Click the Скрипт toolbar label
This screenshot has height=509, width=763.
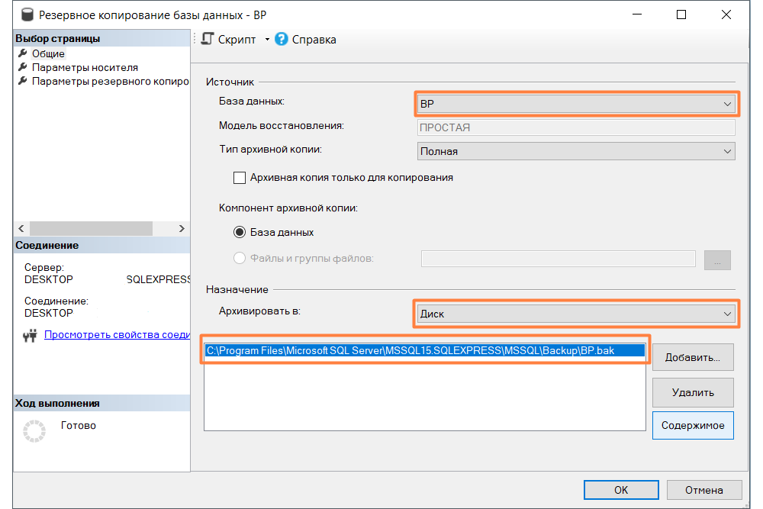pyautogui.click(x=237, y=40)
